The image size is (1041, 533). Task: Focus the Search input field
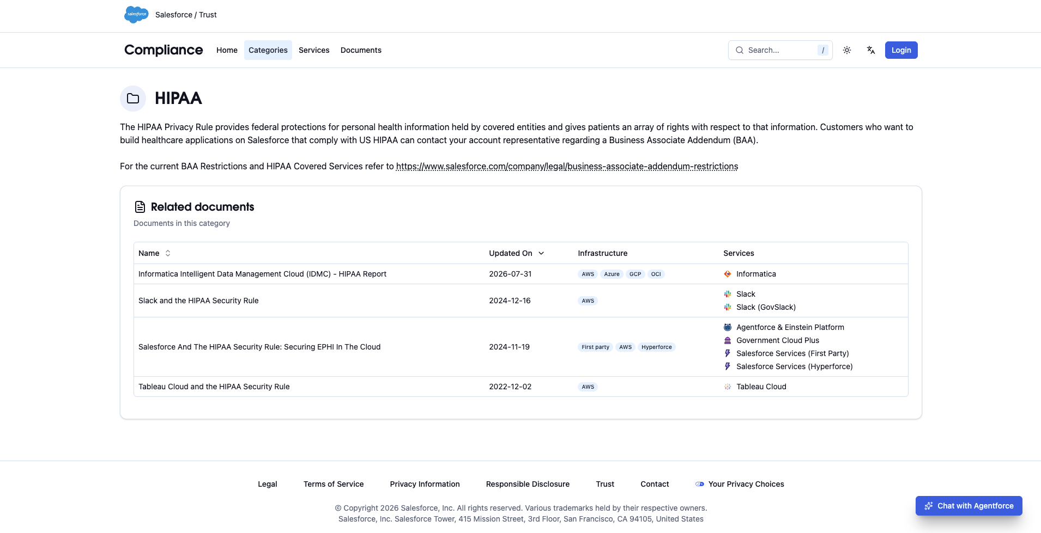[780, 50]
